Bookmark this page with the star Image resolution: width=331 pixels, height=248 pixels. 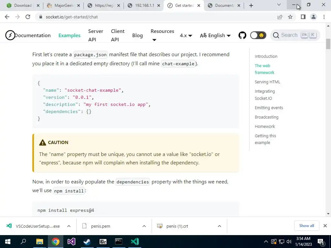pyautogui.click(x=290, y=17)
